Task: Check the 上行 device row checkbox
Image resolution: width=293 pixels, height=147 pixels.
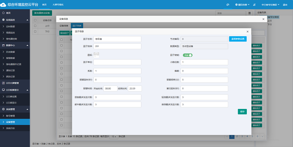Action: pos(35,26)
